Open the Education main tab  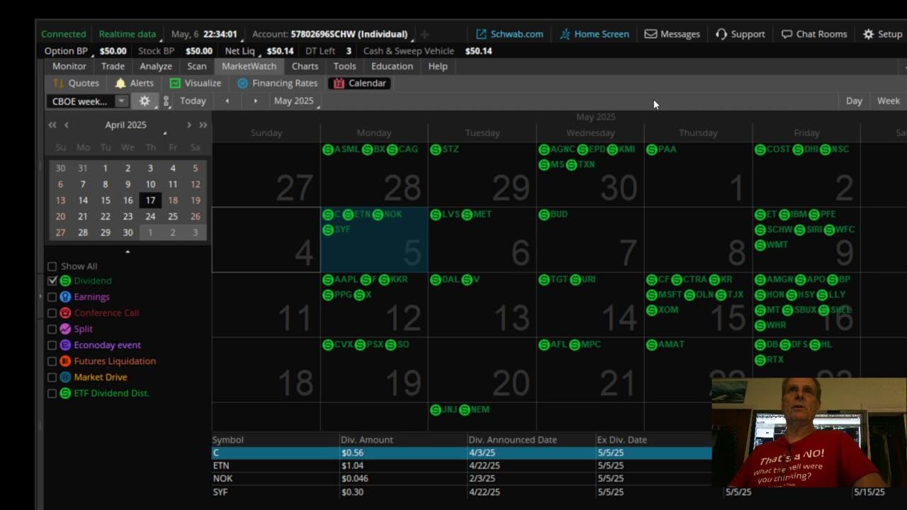click(x=392, y=67)
